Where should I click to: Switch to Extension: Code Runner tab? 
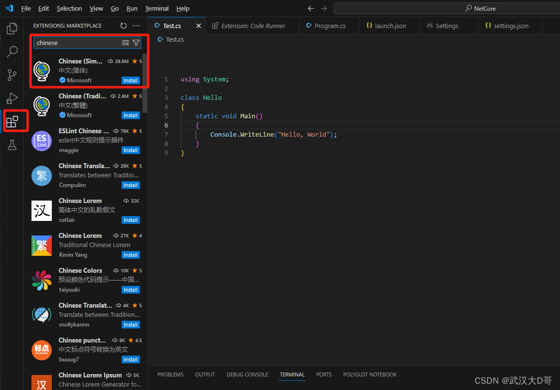(253, 26)
